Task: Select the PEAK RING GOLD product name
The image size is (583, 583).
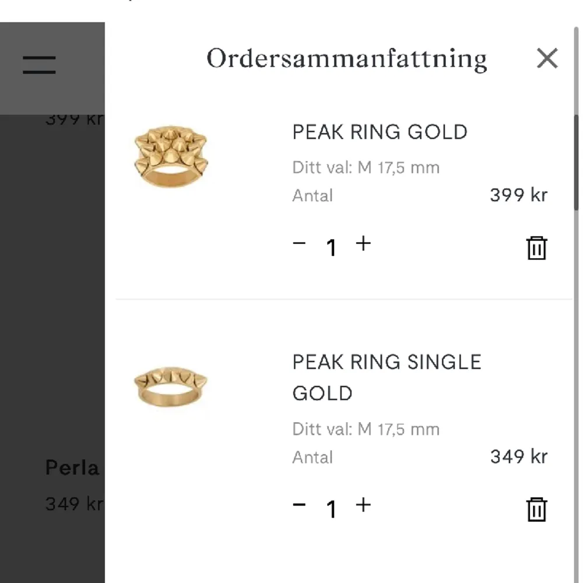Action: 380,132
